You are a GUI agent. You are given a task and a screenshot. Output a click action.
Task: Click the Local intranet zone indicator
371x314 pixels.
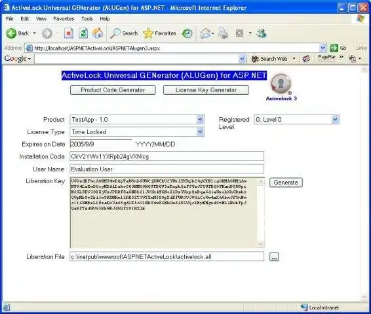[320, 307]
